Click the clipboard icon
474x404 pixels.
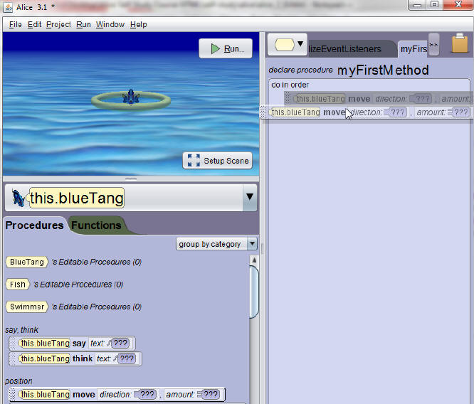pyautogui.click(x=460, y=43)
